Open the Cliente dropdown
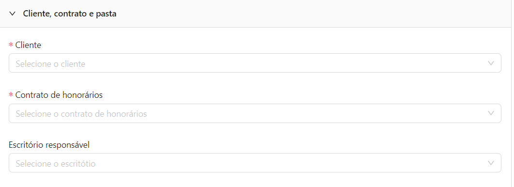The image size is (514, 187). [x=255, y=63]
